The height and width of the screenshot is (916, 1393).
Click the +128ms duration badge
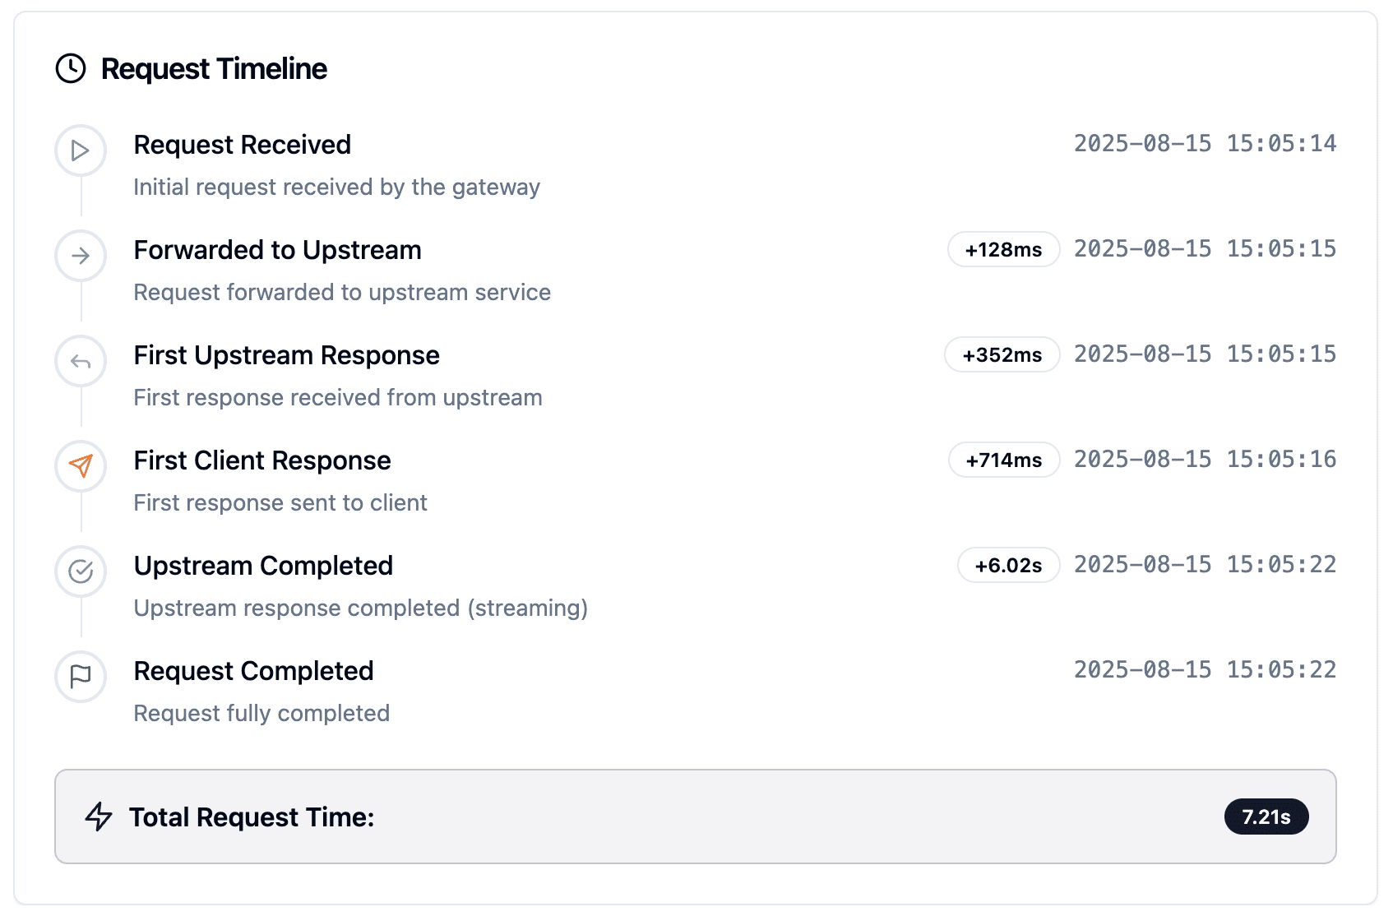pos(1003,249)
